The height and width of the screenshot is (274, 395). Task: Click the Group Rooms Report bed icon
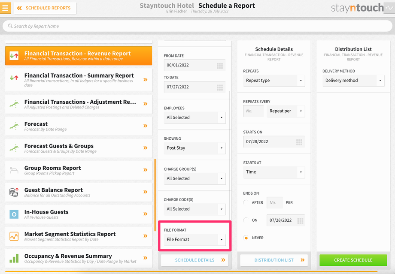pos(14,170)
